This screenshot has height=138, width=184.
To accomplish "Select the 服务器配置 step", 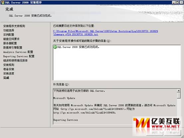I will (x=10, y=43).
